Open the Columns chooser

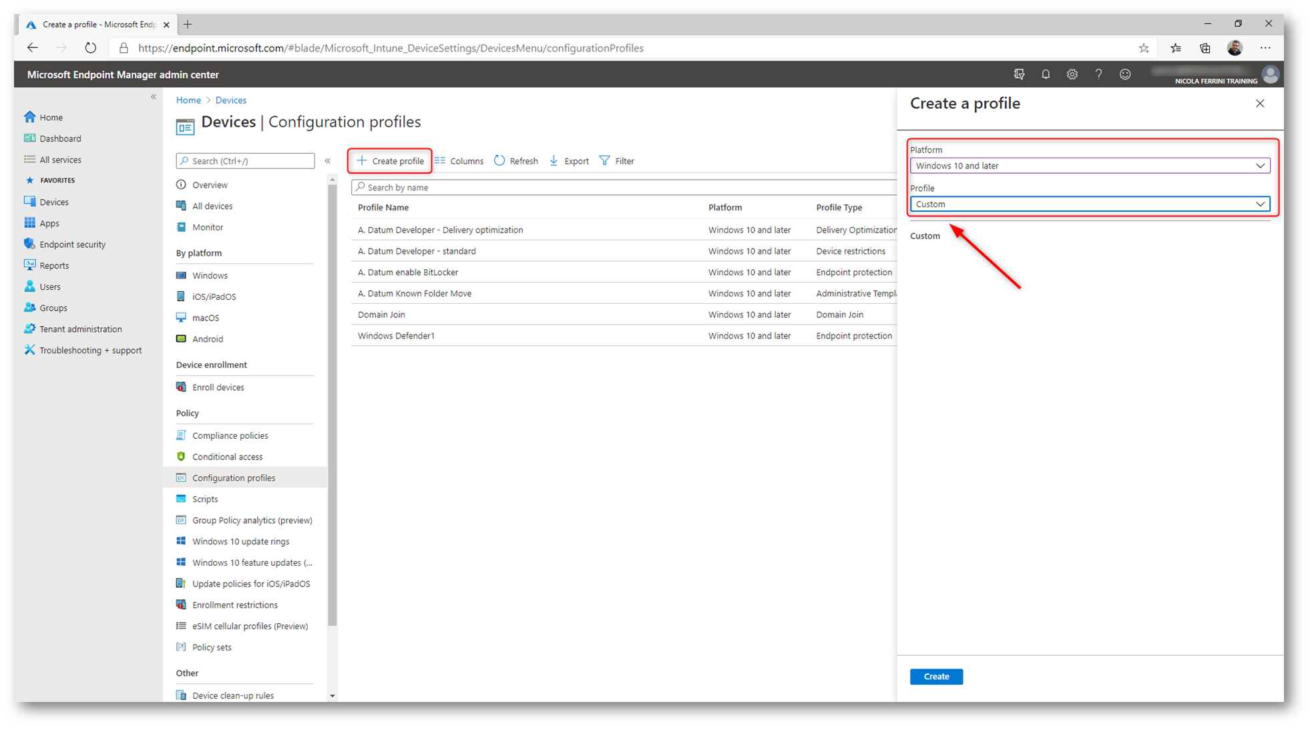(459, 161)
